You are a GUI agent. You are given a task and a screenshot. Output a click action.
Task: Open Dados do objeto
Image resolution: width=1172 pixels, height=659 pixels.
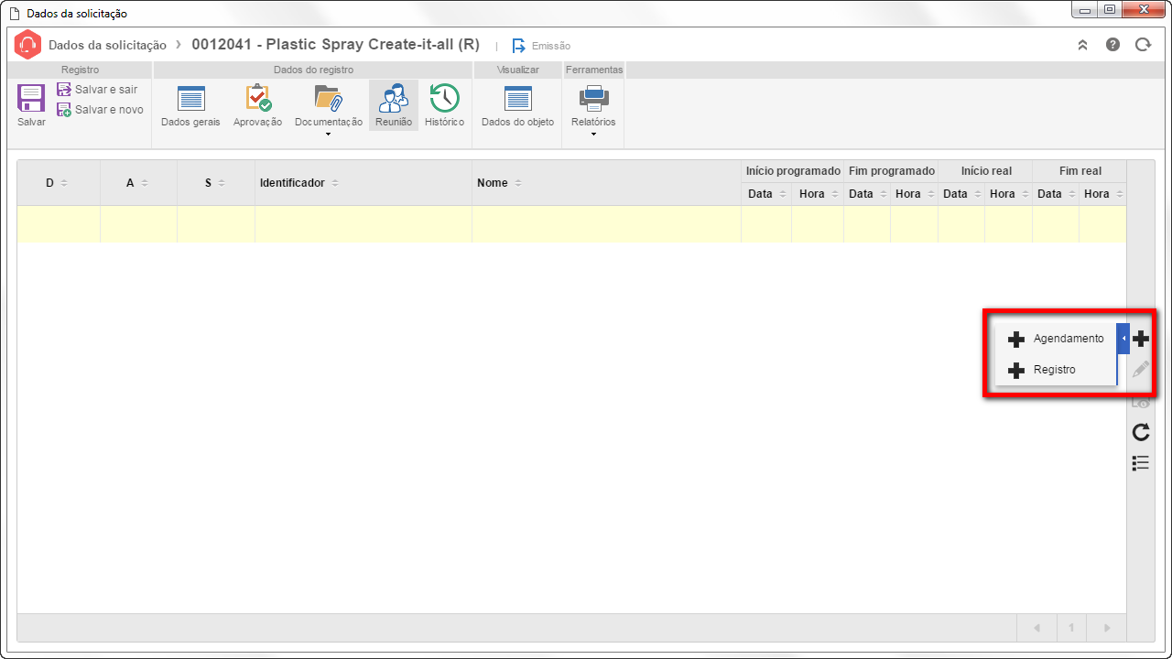pos(517,106)
